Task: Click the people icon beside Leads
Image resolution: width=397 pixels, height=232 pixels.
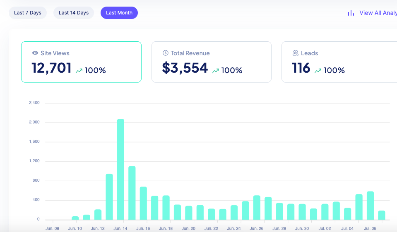Action: tap(296, 53)
